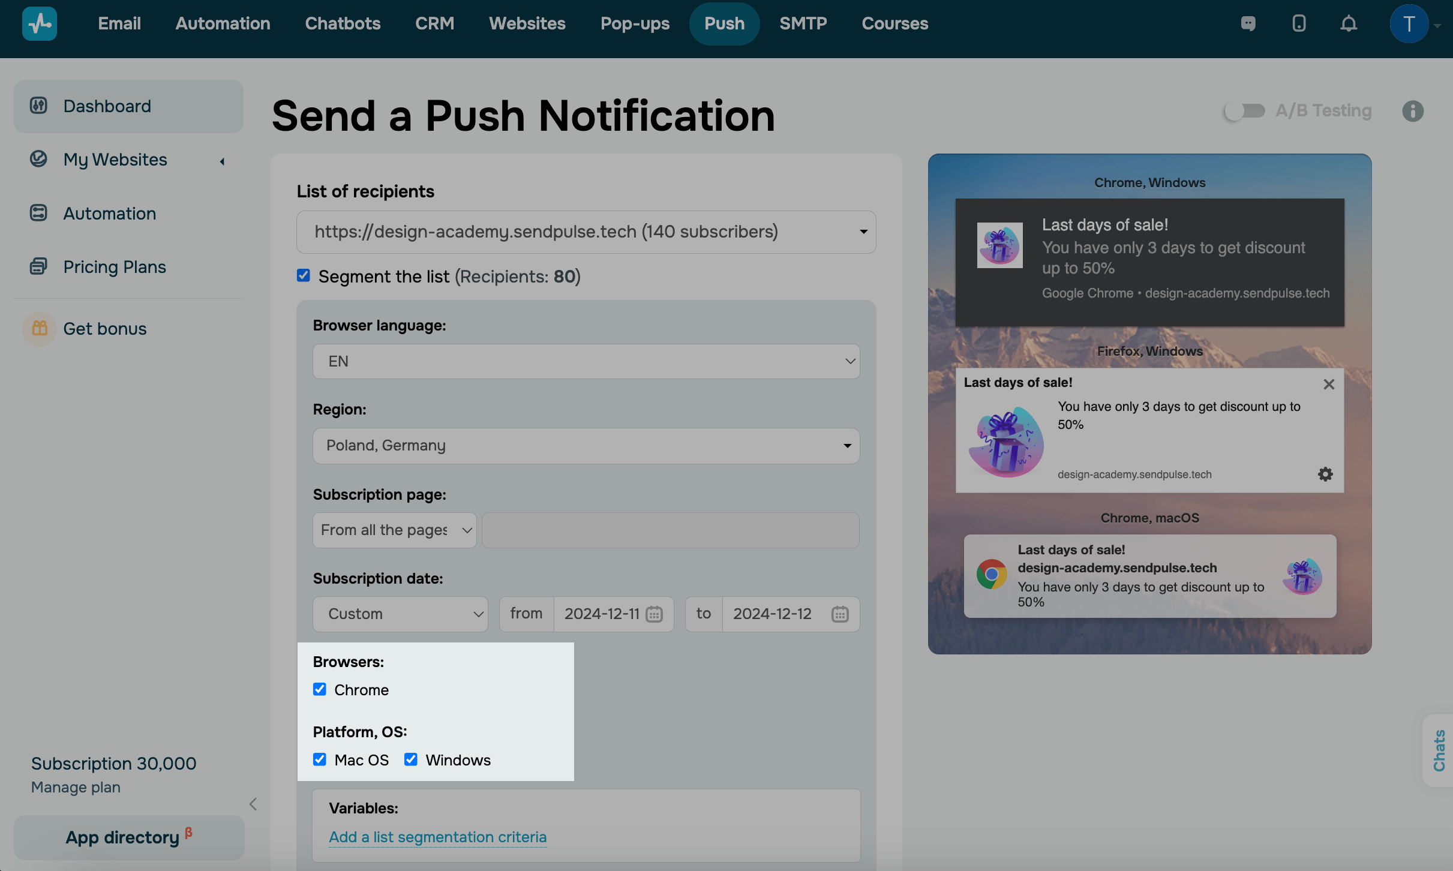Open the mobile app icon in header
Image resolution: width=1453 pixels, height=871 pixels.
click(1299, 23)
